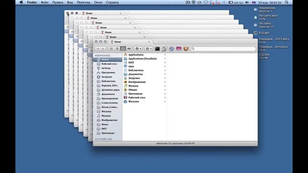Expand arrow on Applications (Parallels) row
Image resolution: width=308 pixels, height=173 pixels.
pyautogui.click(x=165, y=59)
